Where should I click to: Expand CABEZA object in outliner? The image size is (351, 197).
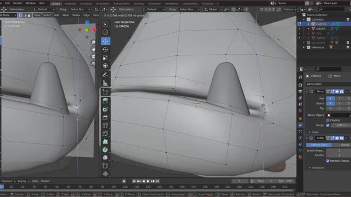[308, 24]
